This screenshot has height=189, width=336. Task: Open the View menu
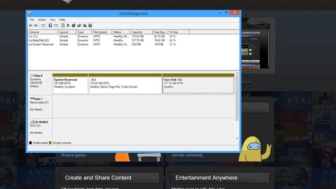52,20
